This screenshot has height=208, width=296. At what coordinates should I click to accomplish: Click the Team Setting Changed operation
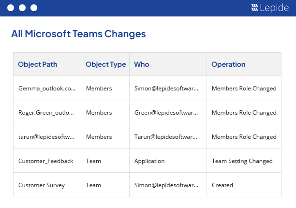pyautogui.click(x=242, y=161)
